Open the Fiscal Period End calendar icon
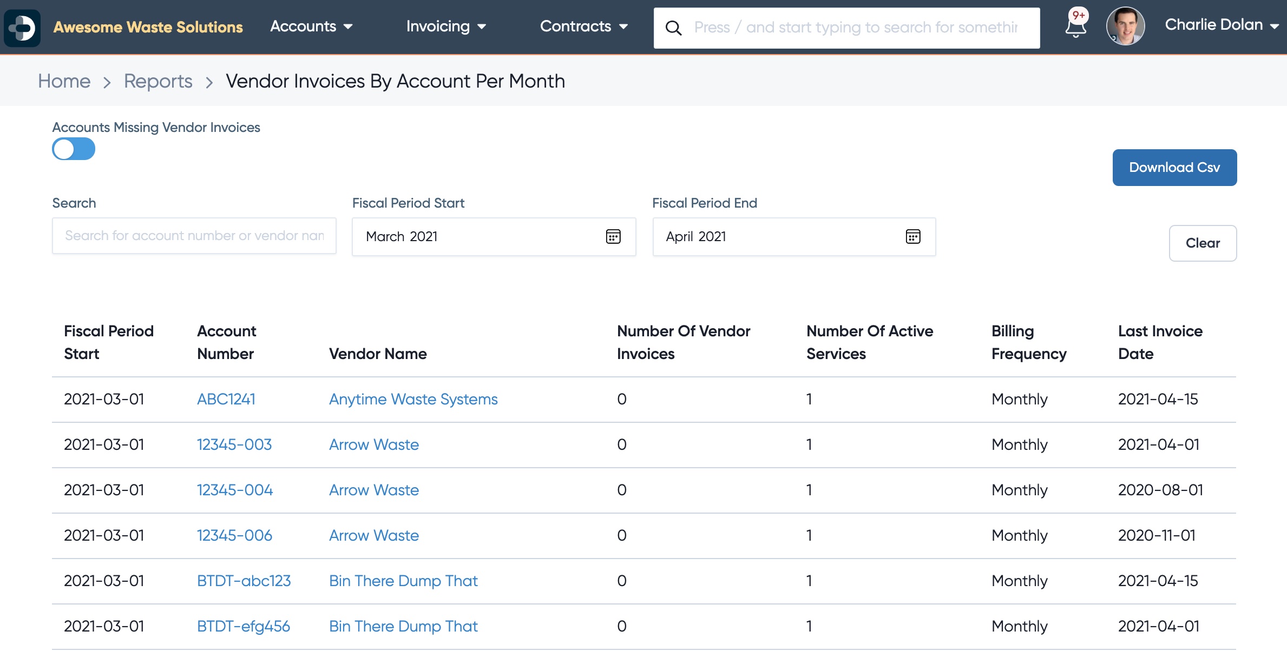The image size is (1287, 651). [913, 237]
